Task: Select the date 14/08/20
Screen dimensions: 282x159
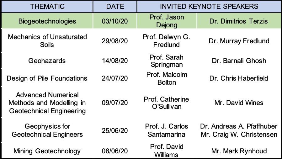Action: 115,61
